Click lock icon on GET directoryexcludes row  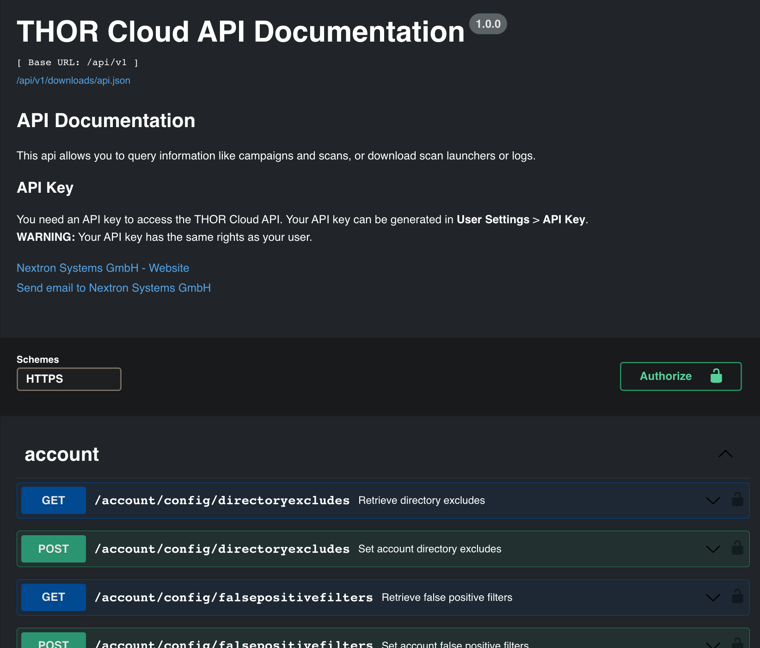click(x=737, y=500)
